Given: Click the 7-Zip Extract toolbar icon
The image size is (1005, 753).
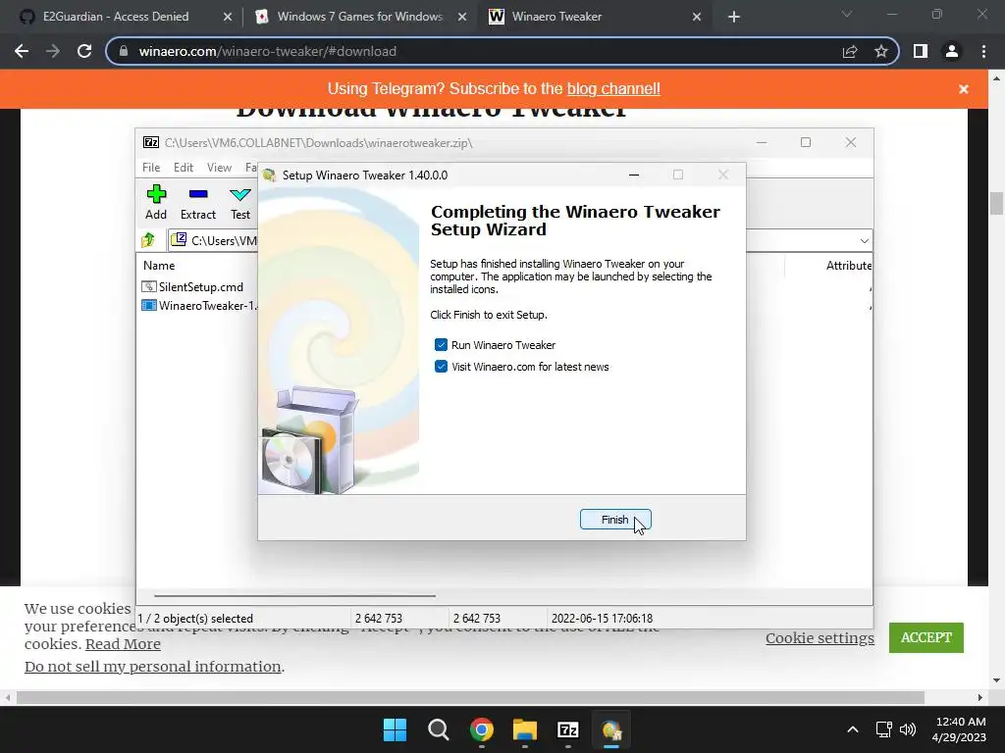Looking at the screenshot, I should point(198,202).
